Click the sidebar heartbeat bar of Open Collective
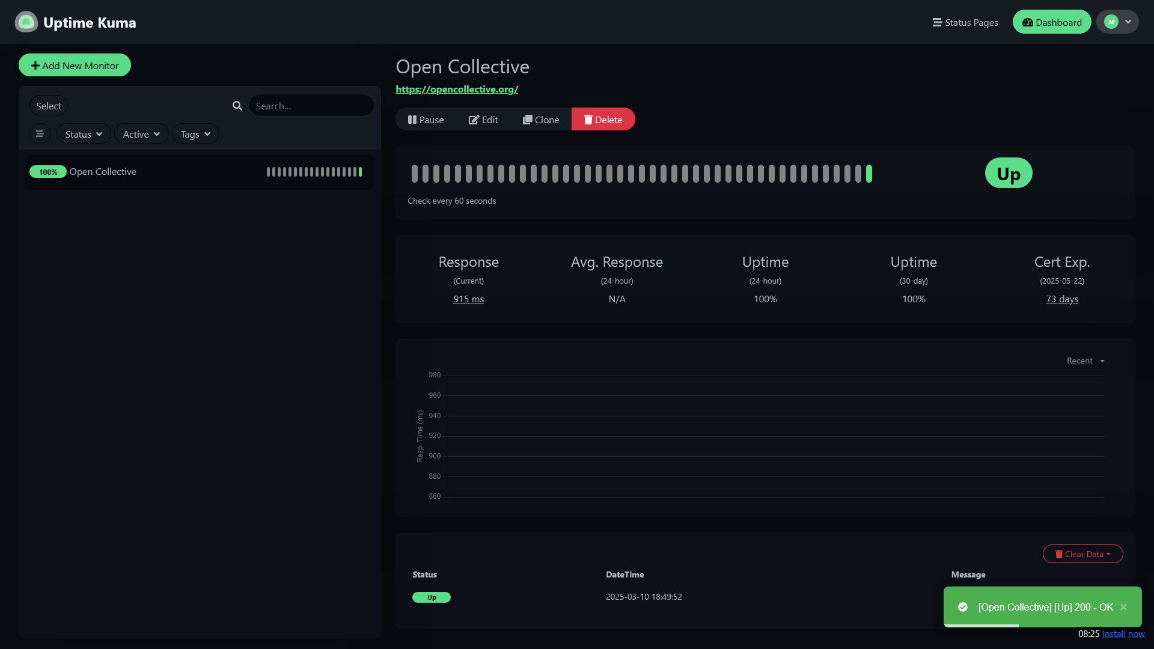1154x649 pixels. click(x=314, y=172)
